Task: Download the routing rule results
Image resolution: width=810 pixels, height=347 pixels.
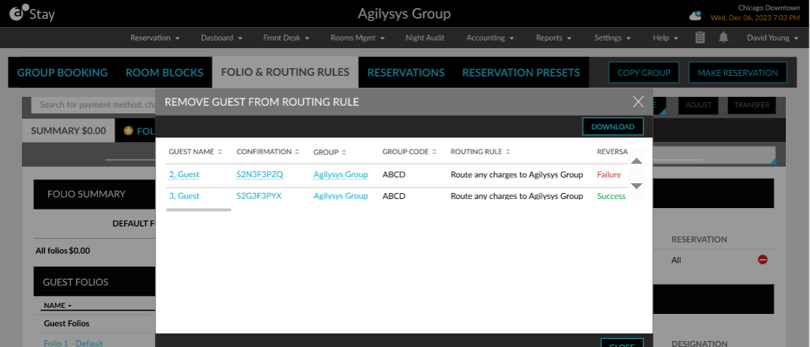Action: [613, 127]
